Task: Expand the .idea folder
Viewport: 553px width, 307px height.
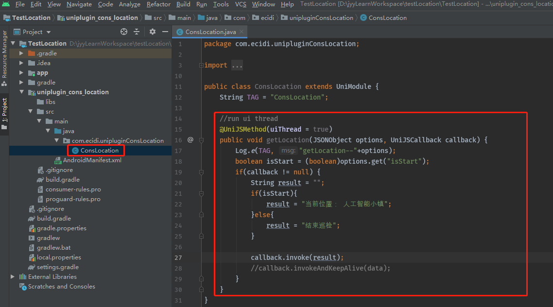Action: pyautogui.click(x=21, y=63)
